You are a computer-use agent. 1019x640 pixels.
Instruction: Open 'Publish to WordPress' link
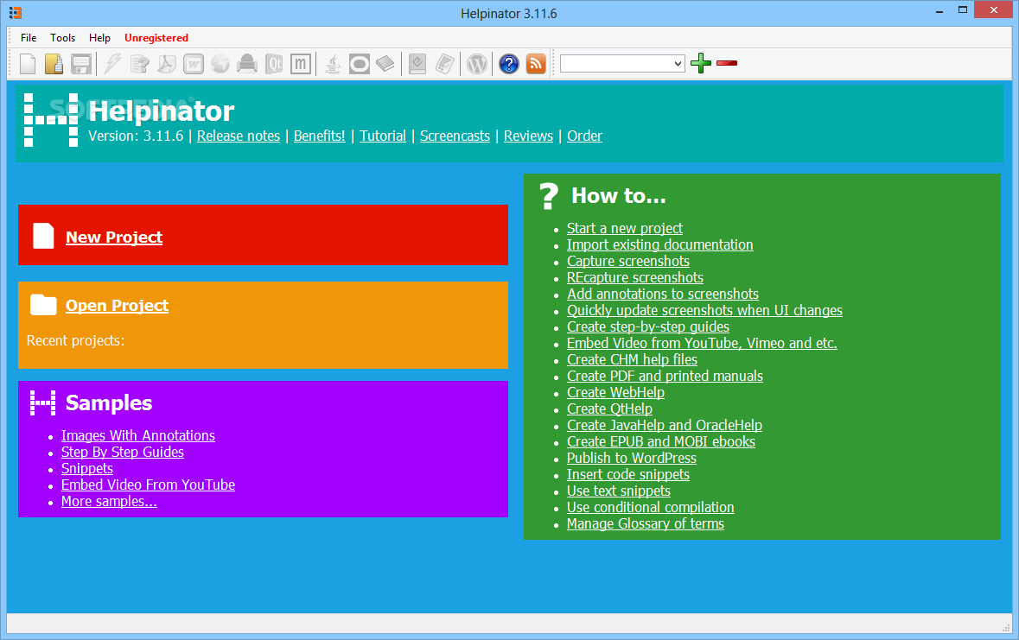coord(632,458)
